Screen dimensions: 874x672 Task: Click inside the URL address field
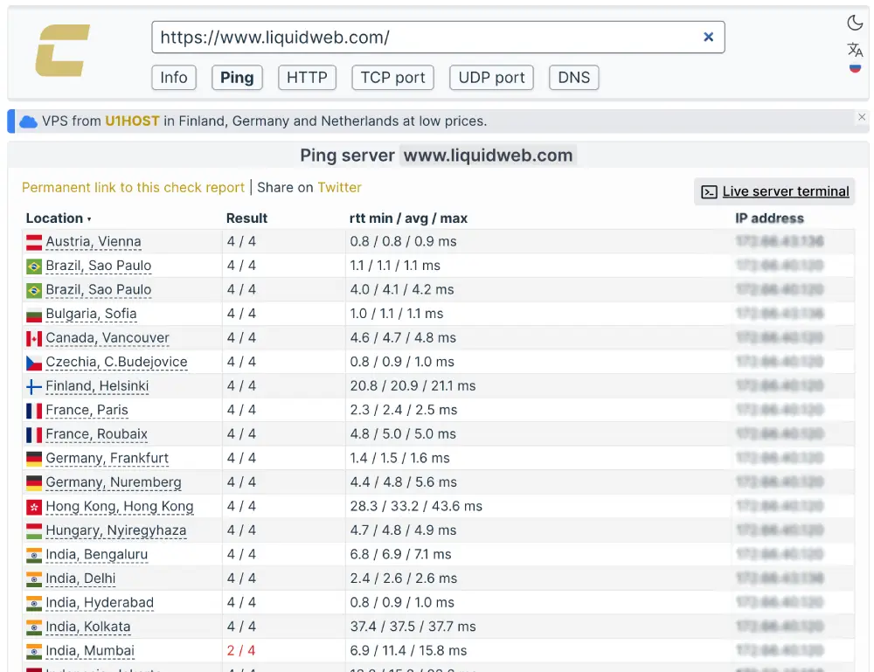pyautogui.click(x=393, y=37)
